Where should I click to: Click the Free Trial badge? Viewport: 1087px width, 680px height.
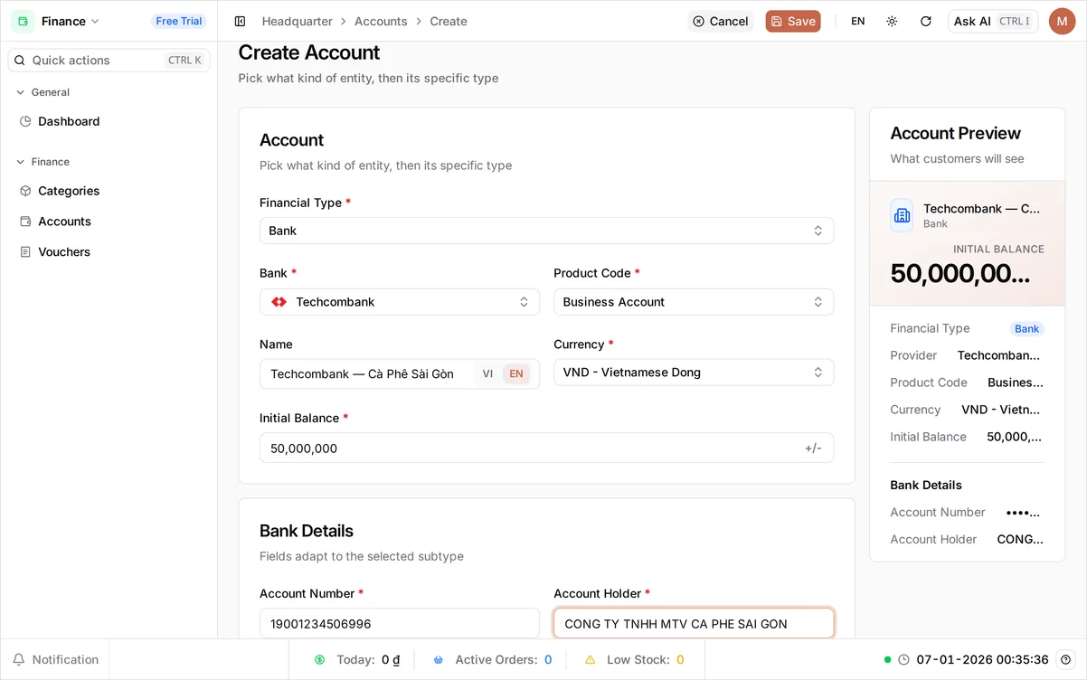pos(179,21)
